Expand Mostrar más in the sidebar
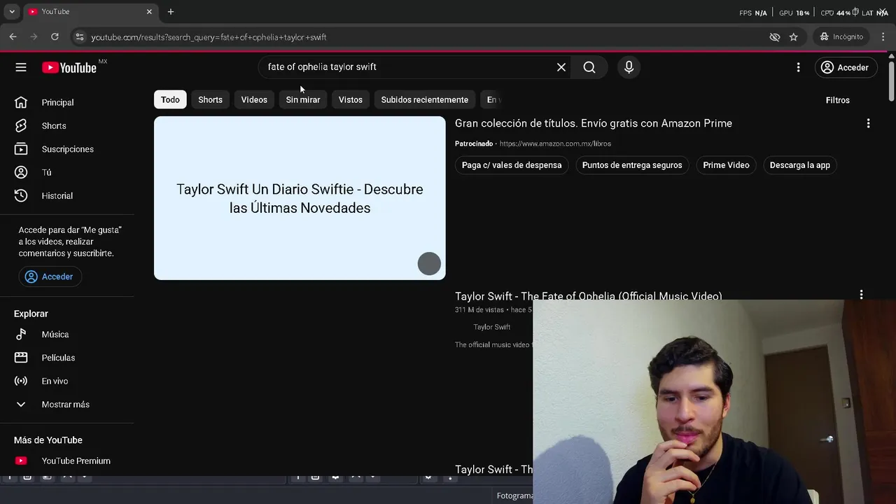 coord(66,405)
